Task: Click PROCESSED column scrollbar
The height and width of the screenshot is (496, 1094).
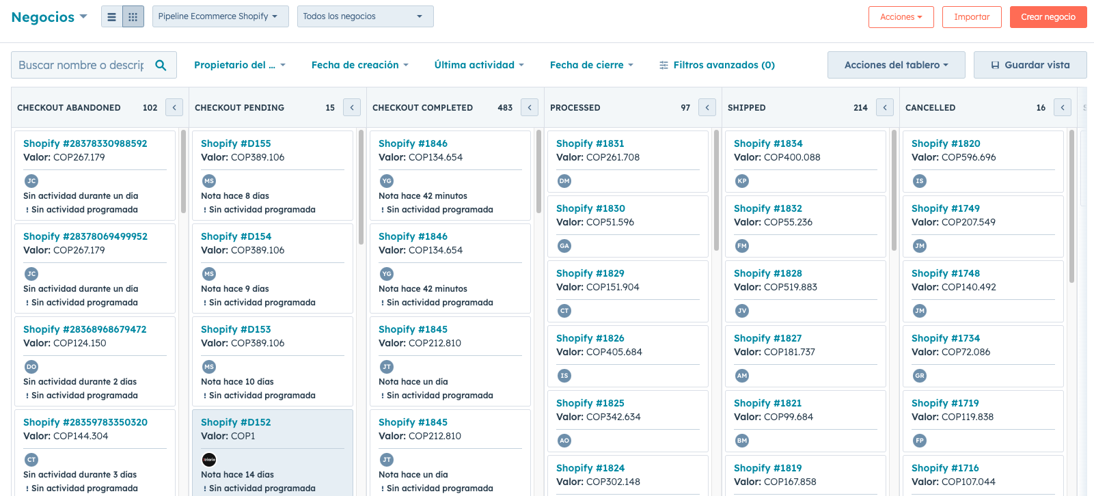Action: [716, 190]
